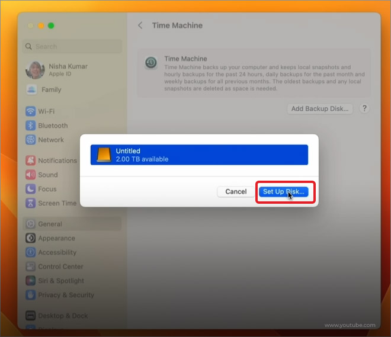Open Nisha Kumar Apple ID entry
391x337 pixels.
coord(68,70)
